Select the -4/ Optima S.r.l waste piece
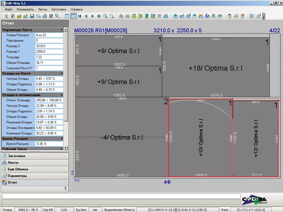This screenshot has height=212, width=283. tap(122, 137)
